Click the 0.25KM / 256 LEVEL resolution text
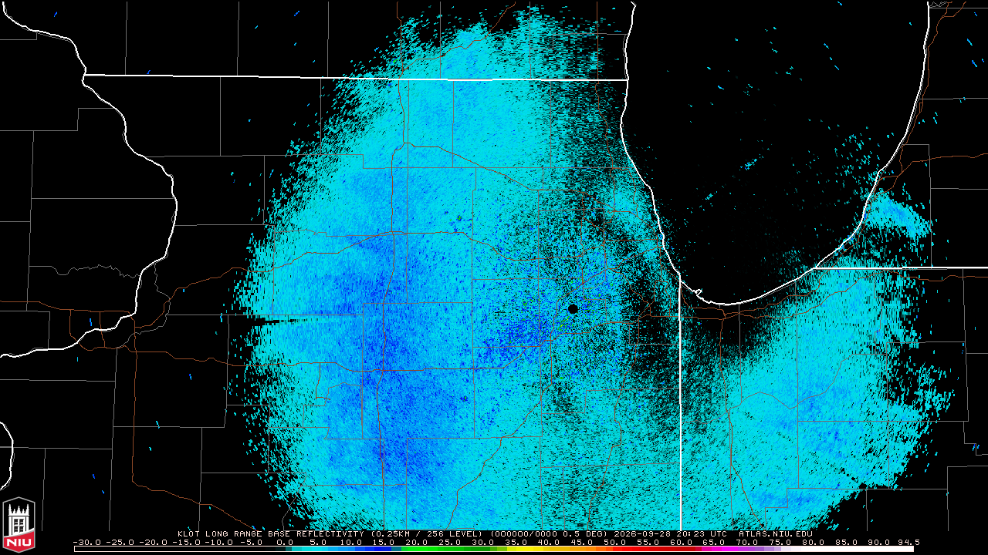 click(427, 533)
